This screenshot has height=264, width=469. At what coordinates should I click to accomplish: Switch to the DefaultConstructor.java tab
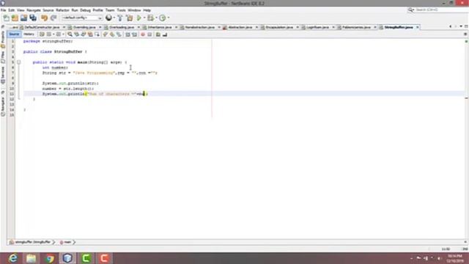[x=43, y=27]
